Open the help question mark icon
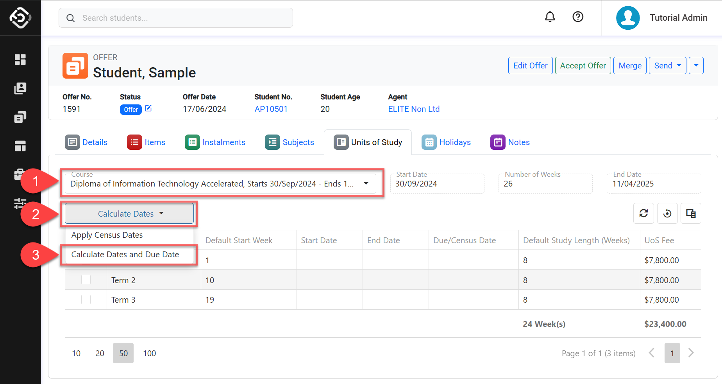This screenshot has width=722, height=384. [577, 17]
